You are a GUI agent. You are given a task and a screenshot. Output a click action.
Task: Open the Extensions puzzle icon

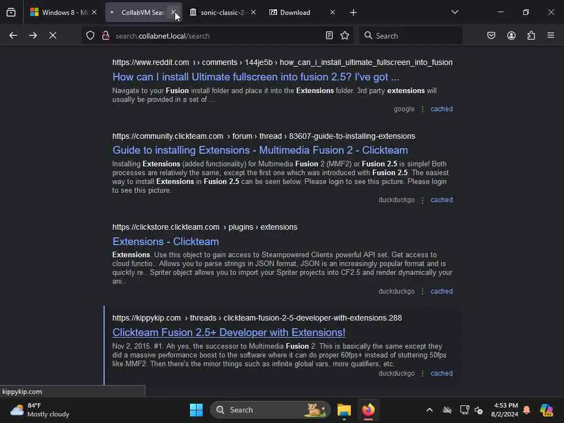pyautogui.click(x=531, y=36)
